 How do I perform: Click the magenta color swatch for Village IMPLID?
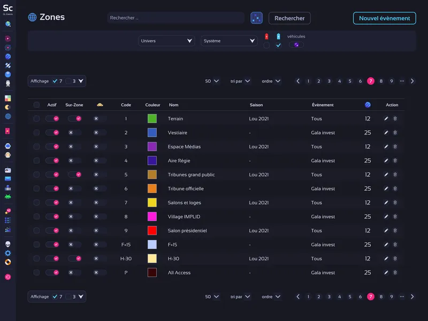[x=152, y=217]
